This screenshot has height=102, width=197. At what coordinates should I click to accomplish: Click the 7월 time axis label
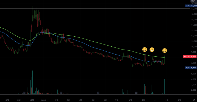(x=117, y=100)
